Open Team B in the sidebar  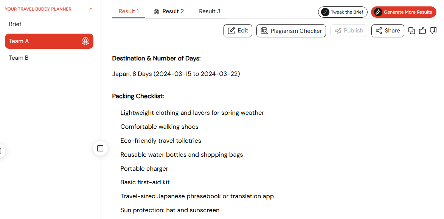[19, 58]
